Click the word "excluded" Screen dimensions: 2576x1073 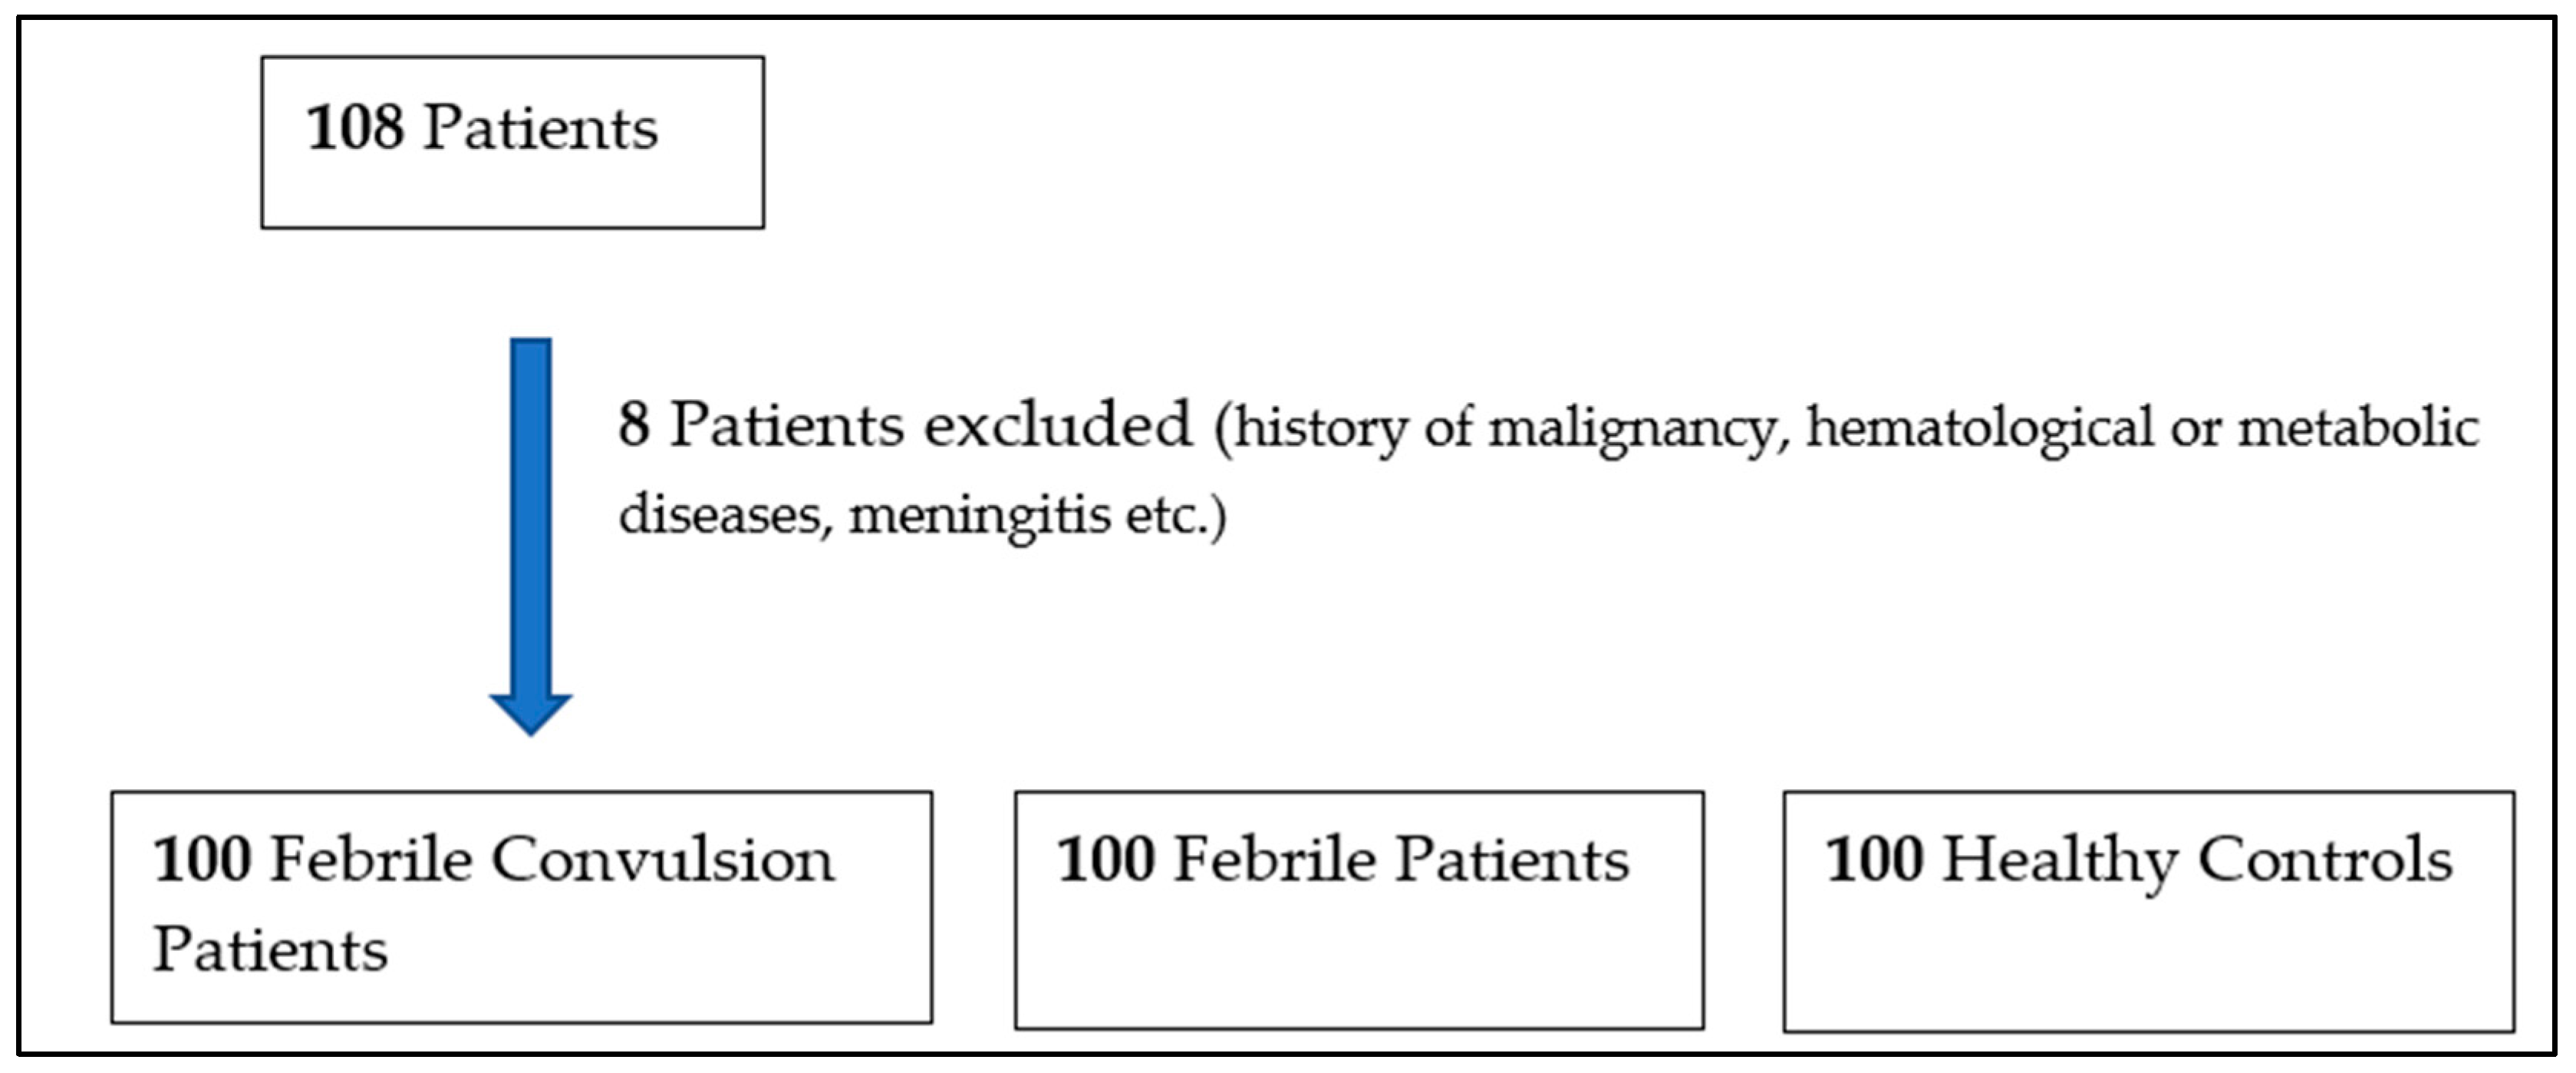(x=1058, y=424)
